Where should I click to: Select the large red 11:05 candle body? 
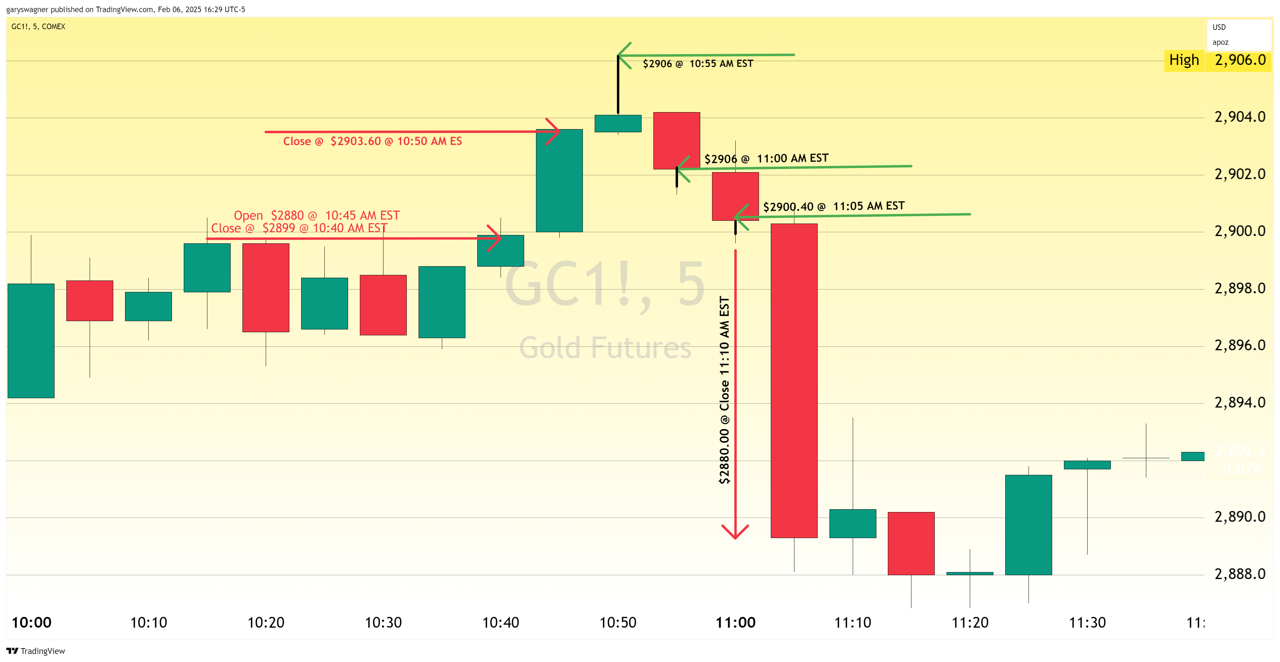794,380
